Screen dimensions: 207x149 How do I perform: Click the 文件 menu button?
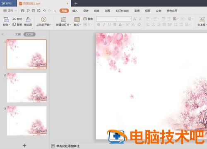[8, 11]
